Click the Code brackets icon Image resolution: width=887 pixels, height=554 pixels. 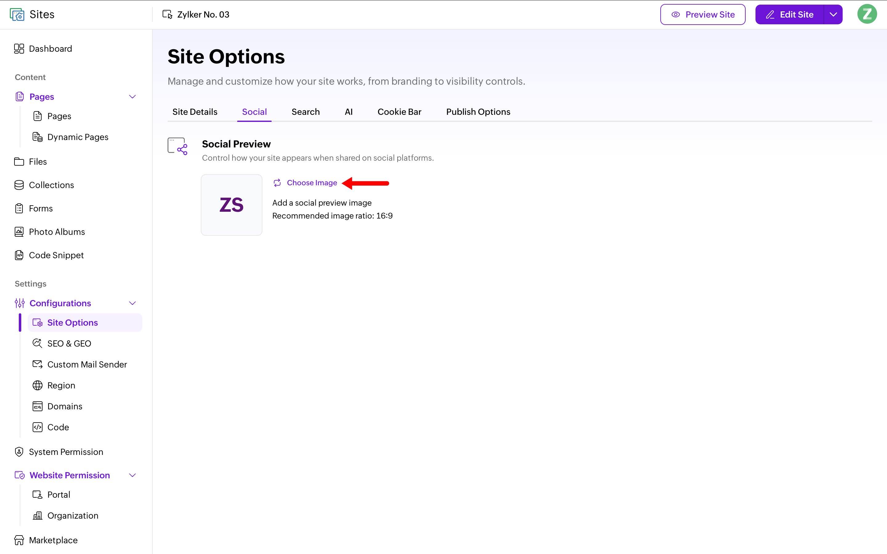tap(37, 427)
